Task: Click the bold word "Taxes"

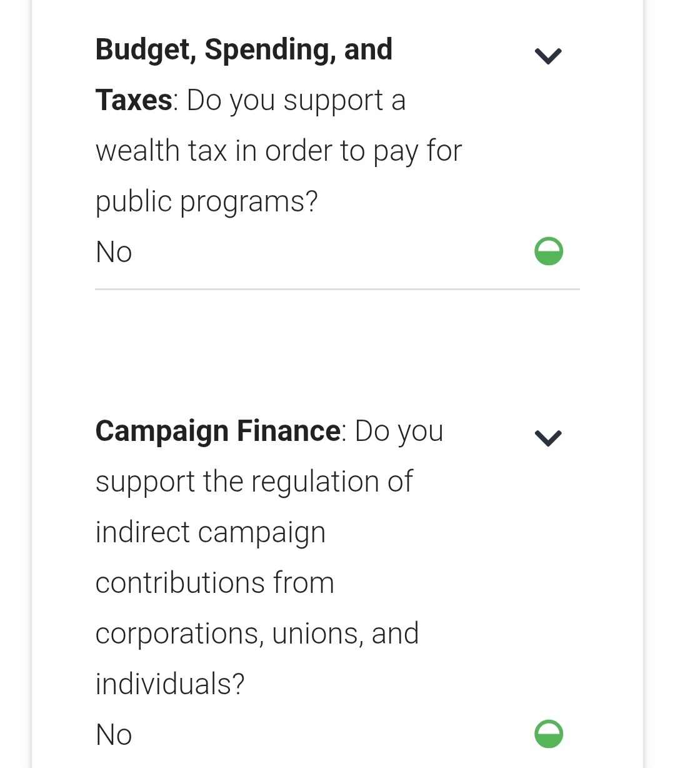Action: point(133,100)
